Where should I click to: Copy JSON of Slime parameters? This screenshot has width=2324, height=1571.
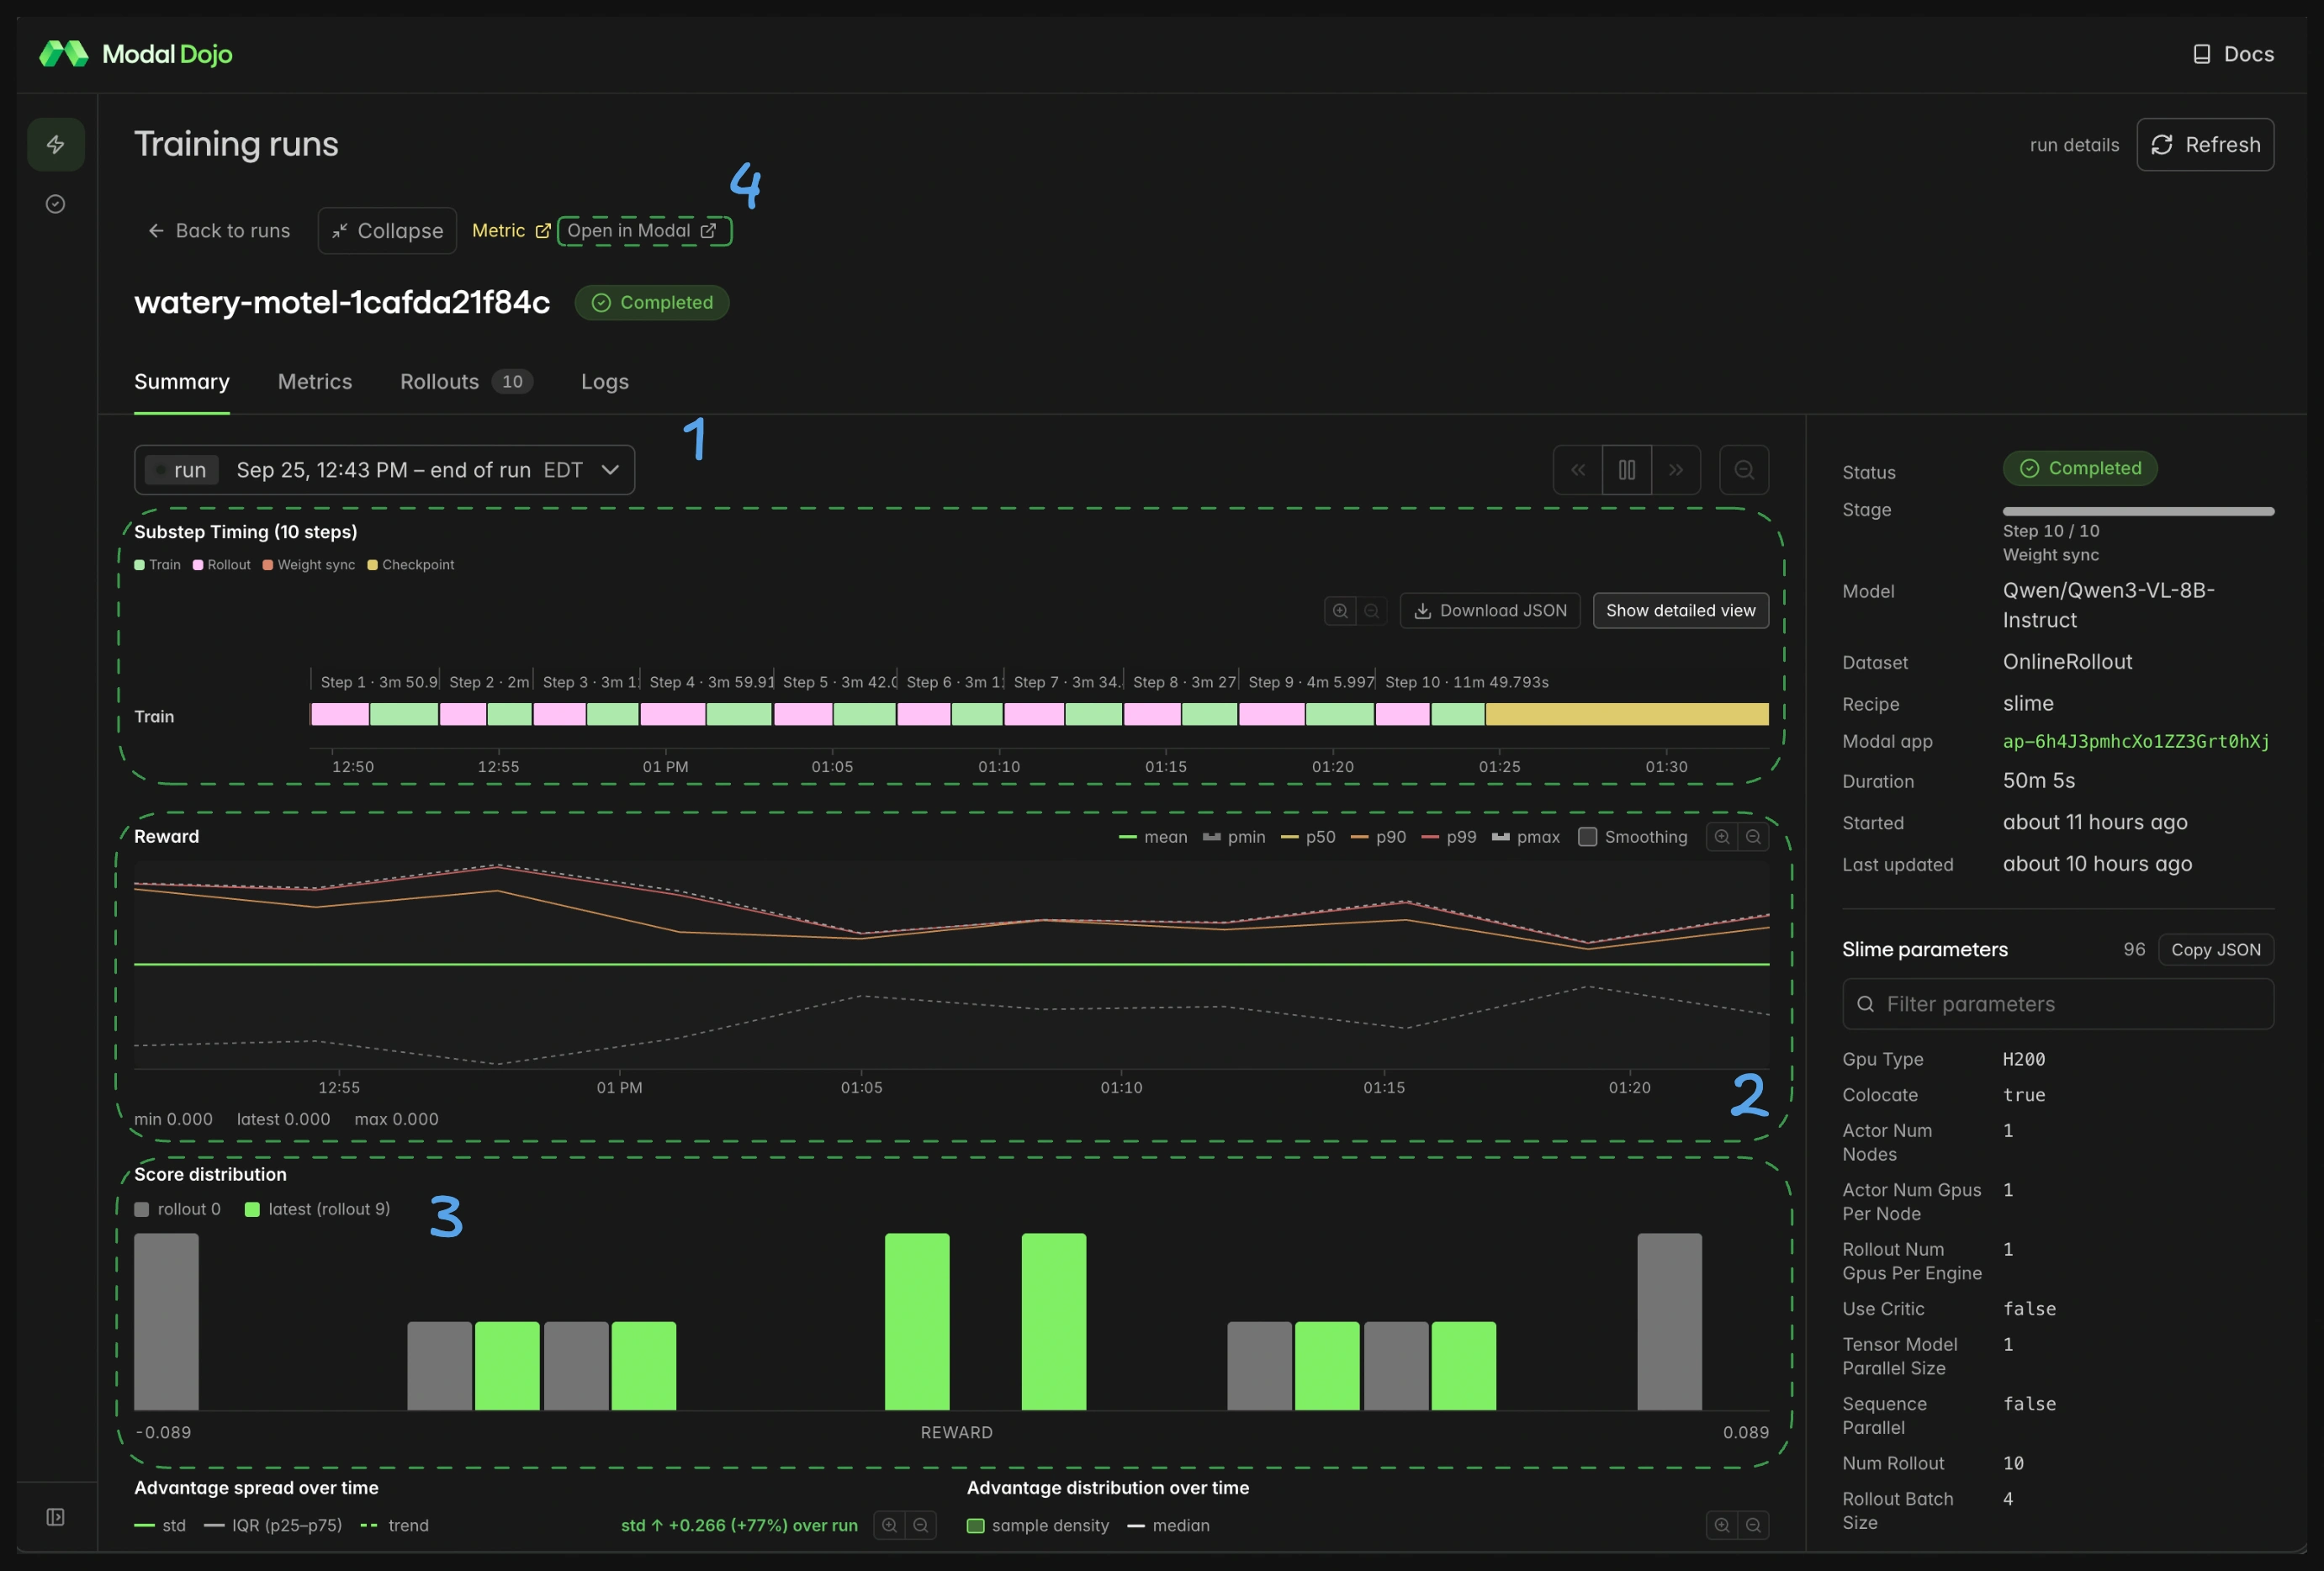point(2215,950)
